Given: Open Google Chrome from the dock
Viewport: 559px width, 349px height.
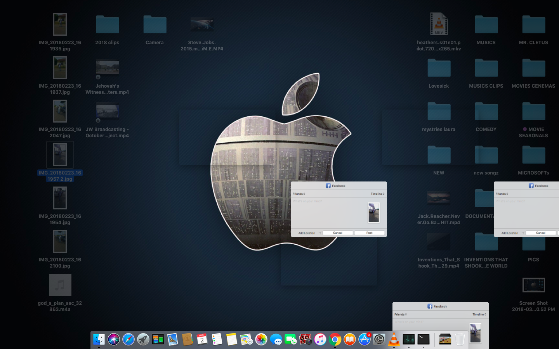Looking at the screenshot, I should [x=335, y=339].
